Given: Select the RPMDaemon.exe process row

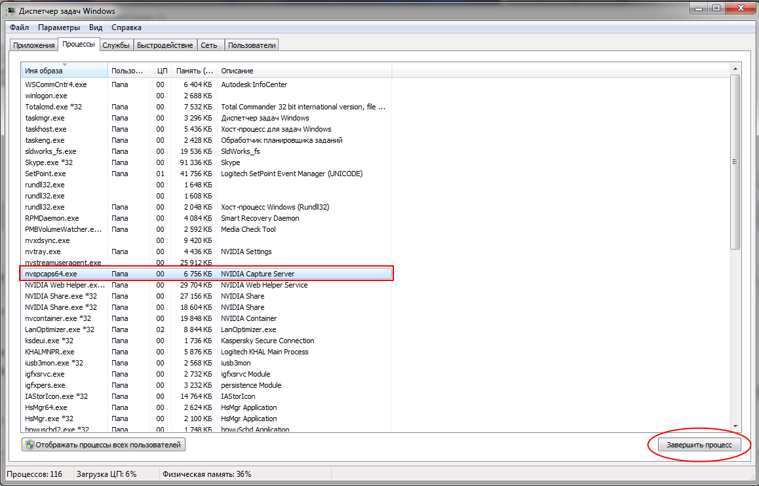Looking at the screenshot, I should [x=206, y=218].
